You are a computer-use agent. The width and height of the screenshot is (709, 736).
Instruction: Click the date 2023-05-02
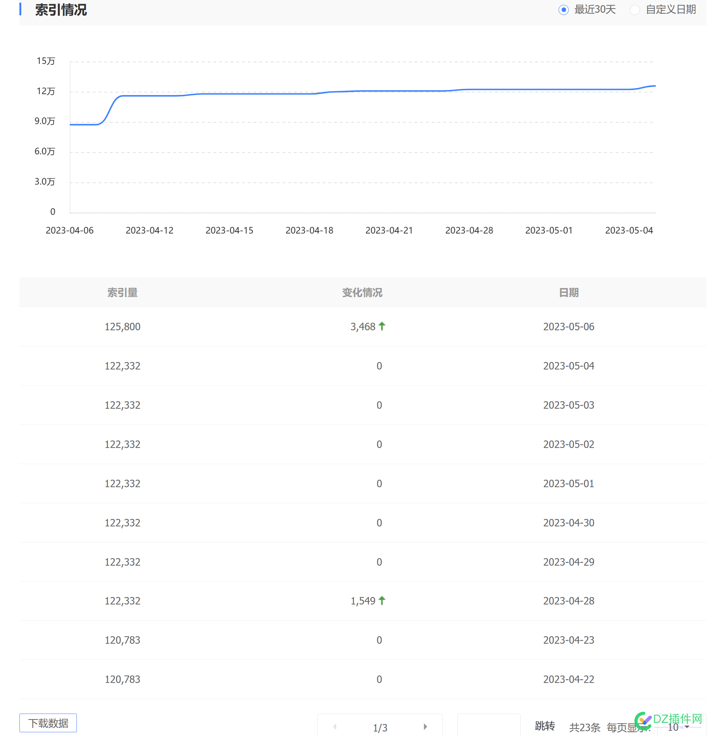pyautogui.click(x=568, y=444)
